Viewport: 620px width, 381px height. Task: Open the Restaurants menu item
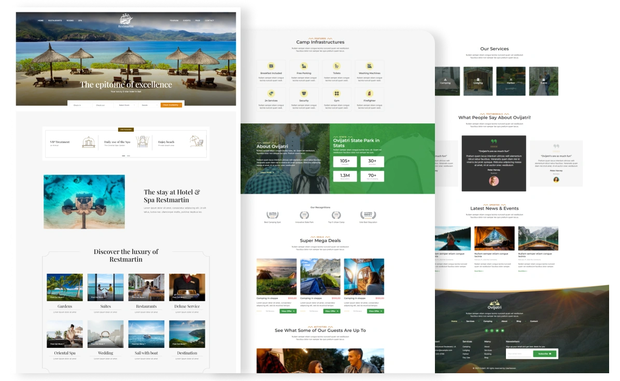(55, 21)
